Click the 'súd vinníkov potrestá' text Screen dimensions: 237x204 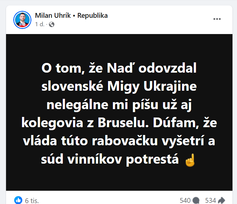click(x=110, y=160)
